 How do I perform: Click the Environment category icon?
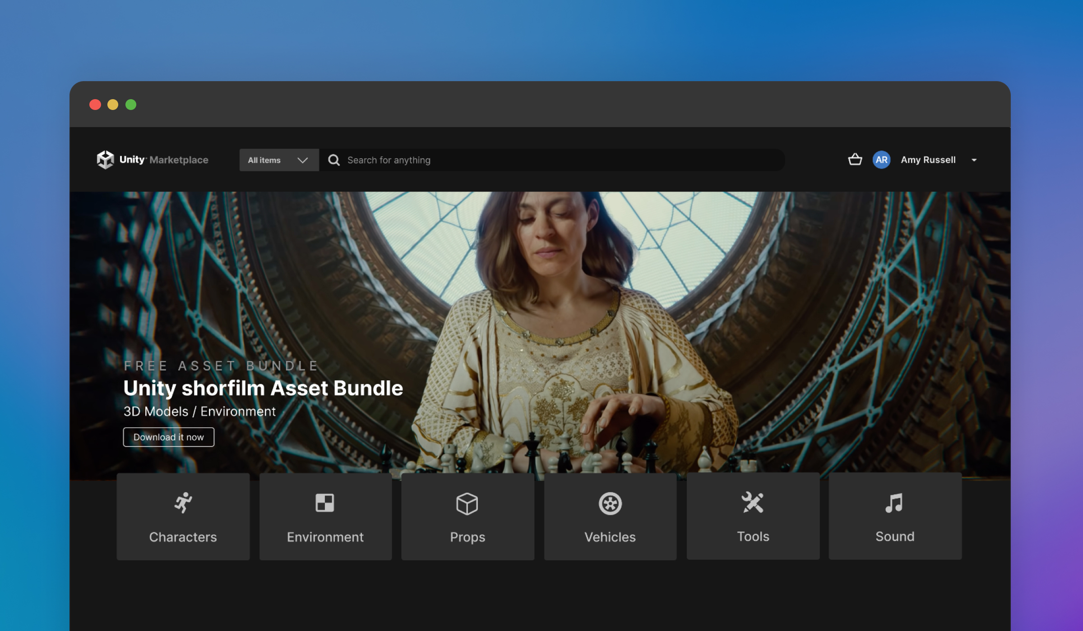(x=325, y=503)
